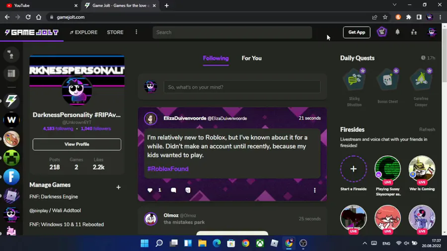
Task: Open the user avatar menu in header
Action: (432, 32)
